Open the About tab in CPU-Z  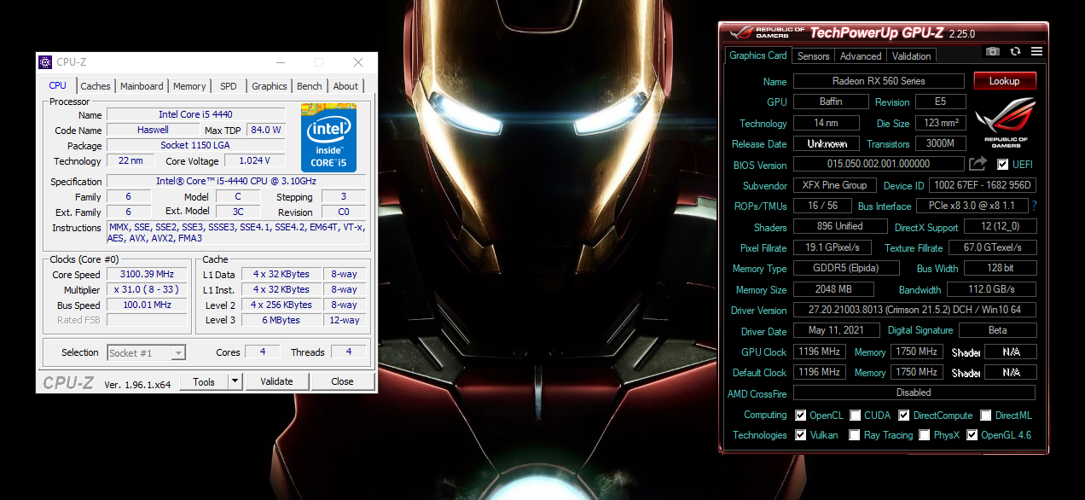pos(345,86)
